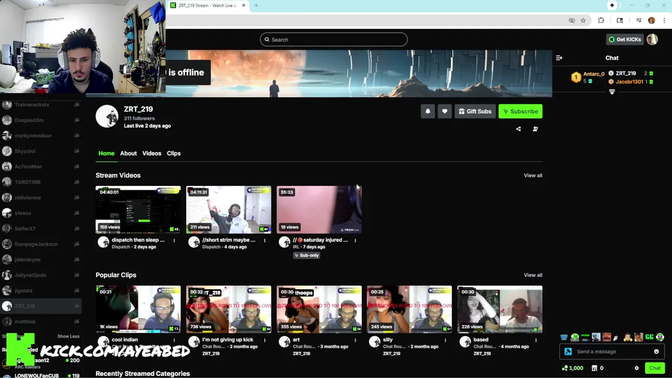Click the blue hammer icon in chat input
Image resolution: width=672 pixels, height=378 pixels.
pos(568,352)
